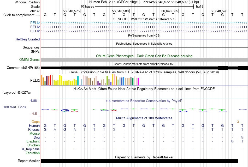
Task: Click the orange gap count 3
Action: 238,122
